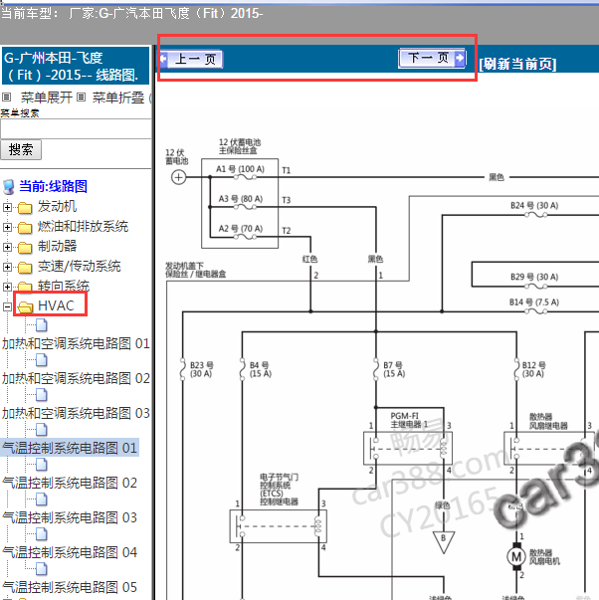The height and width of the screenshot is (600, 599).
Task: Click the PGM-FI 主继电器 1 label in diagram
Action: point(409,420)
